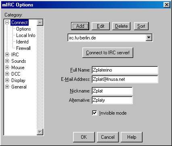Click the Alternative nickname field

tap(112, 100)
